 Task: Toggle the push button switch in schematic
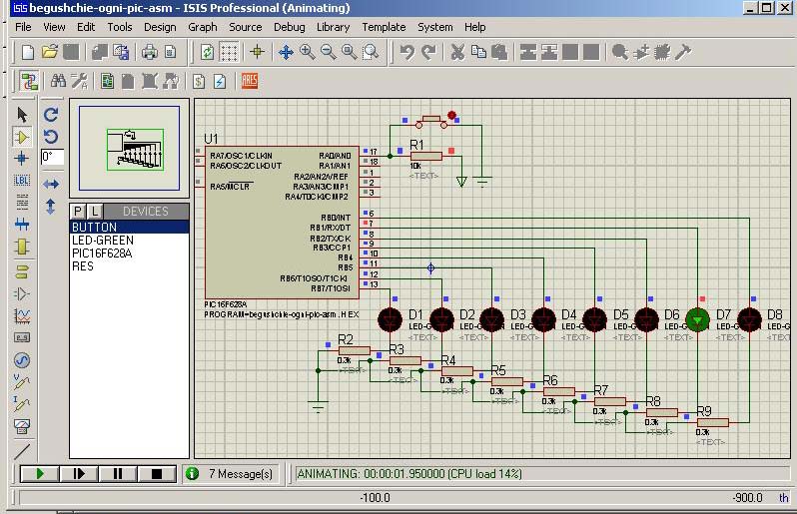[432, 121]
